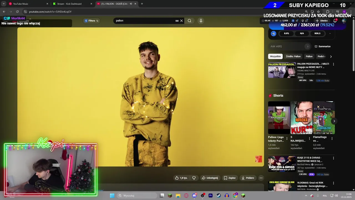Bookmark this page with star icon

pyautogui.click(x=318, y=12)
